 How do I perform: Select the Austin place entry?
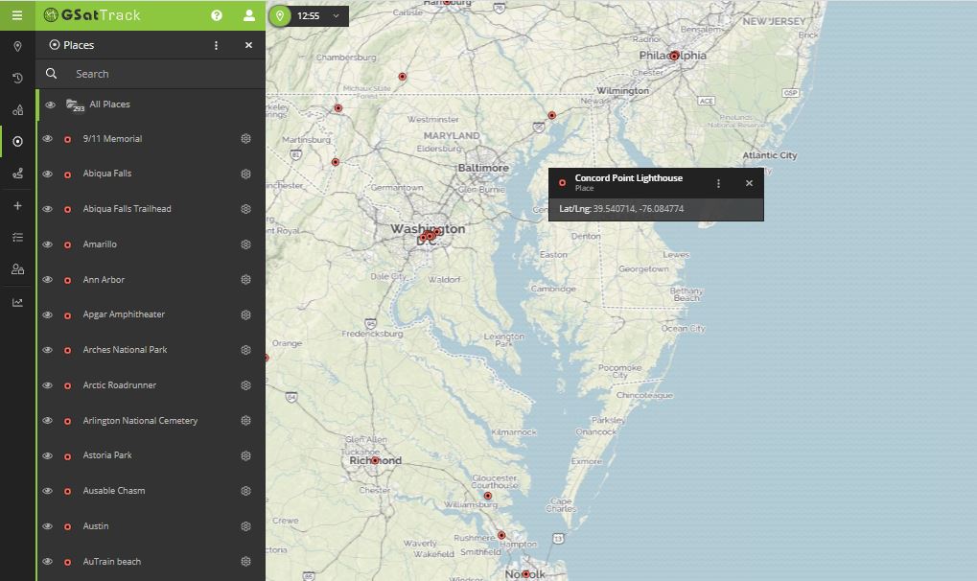(x=95, y=526)
